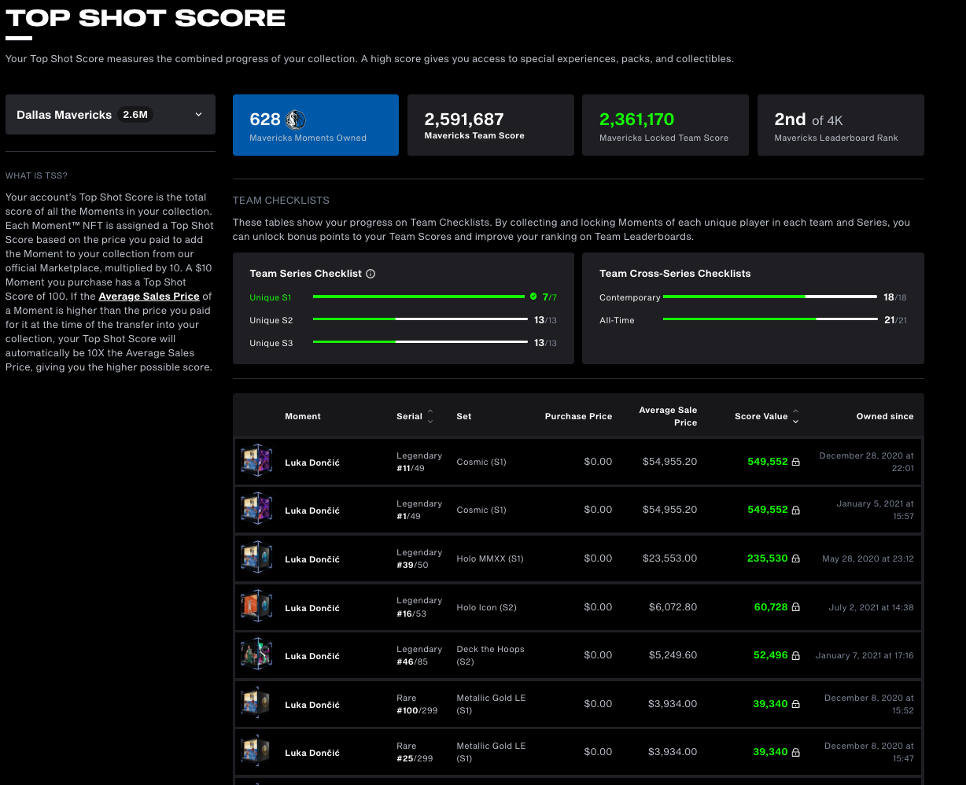The image size is (966, 785).
Task: Sort table by Serial column arrows
Action: 430,416
